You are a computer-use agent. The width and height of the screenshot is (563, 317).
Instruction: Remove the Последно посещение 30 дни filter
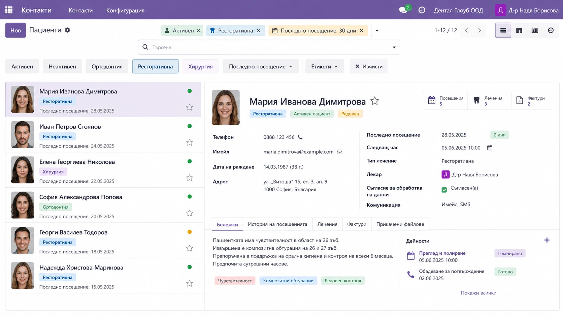coord(361,31)
